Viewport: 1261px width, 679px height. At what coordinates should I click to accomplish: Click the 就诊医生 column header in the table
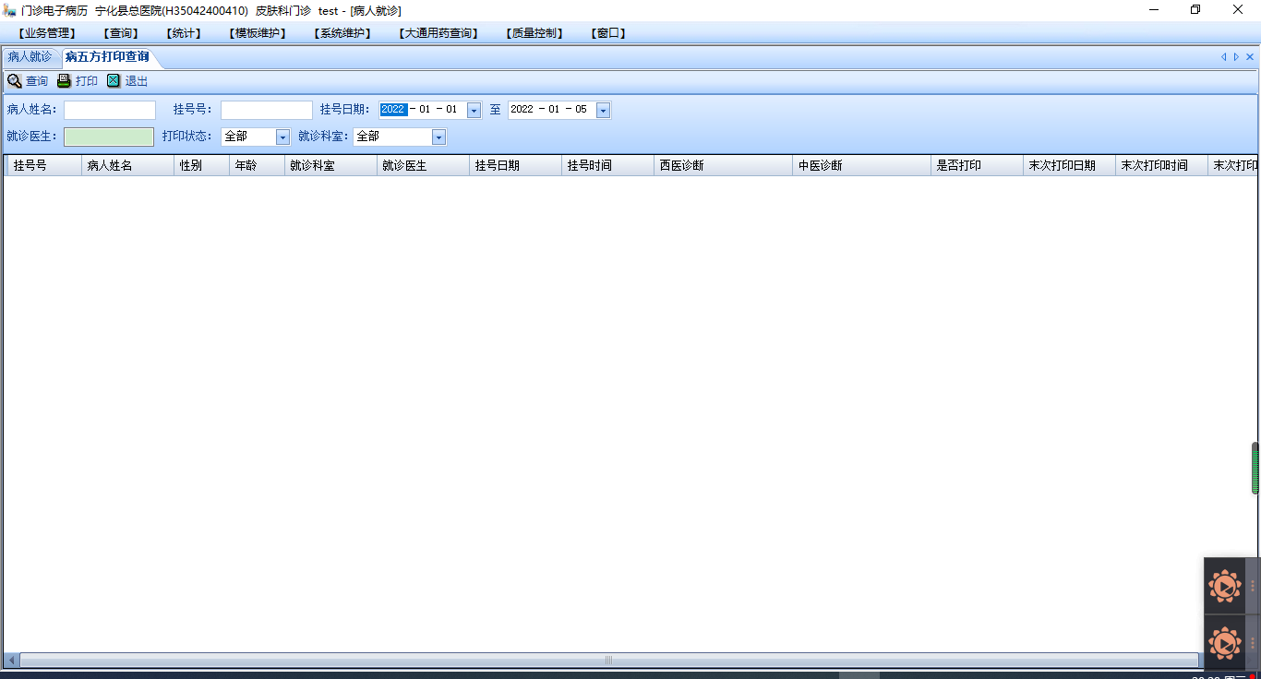[x=424, y=166]
